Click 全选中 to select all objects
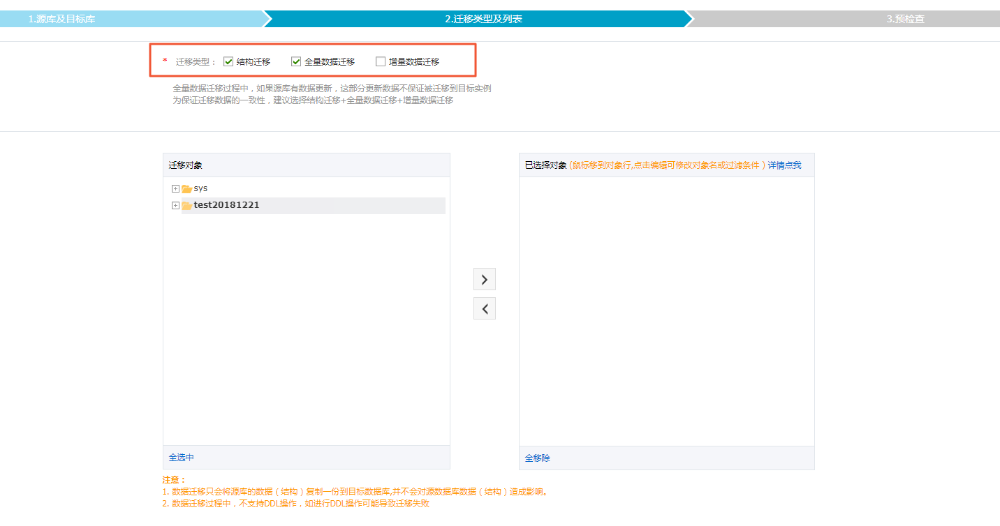This screenshot has height=526, width=1000. 182,458
